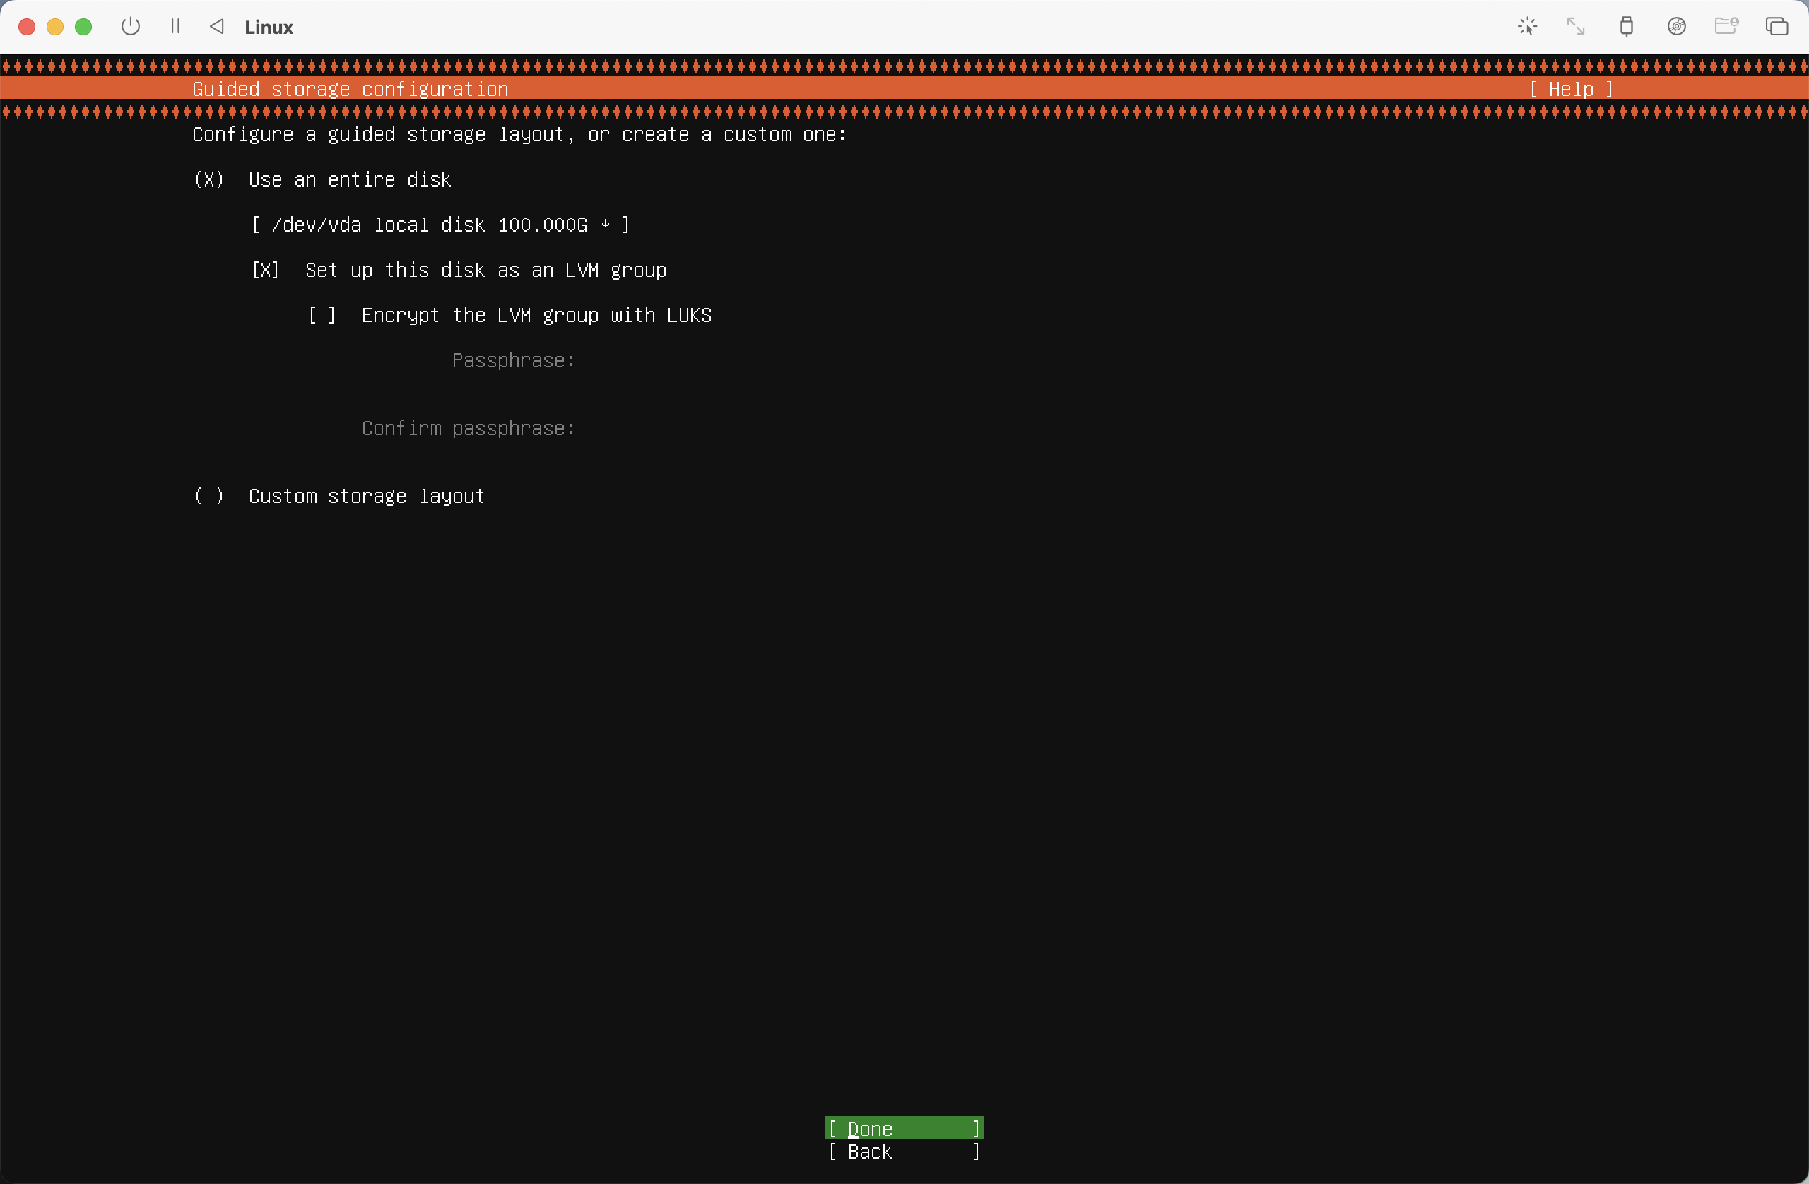Toggle the capture mouse cursor icon

coord(1527,27)
